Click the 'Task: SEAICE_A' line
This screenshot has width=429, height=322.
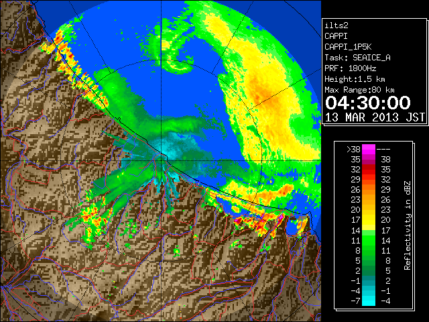click(357, 58)
